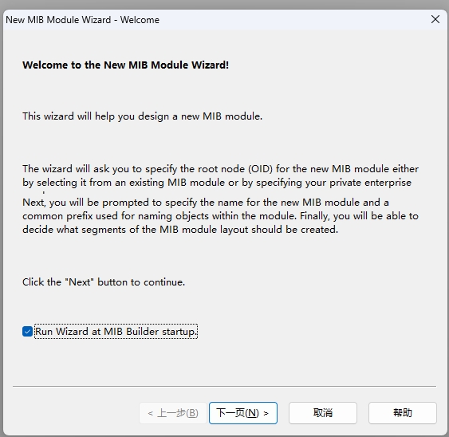Click the text 'This wizard will help you design'
The image size is (449, 437).
(96, 116)
